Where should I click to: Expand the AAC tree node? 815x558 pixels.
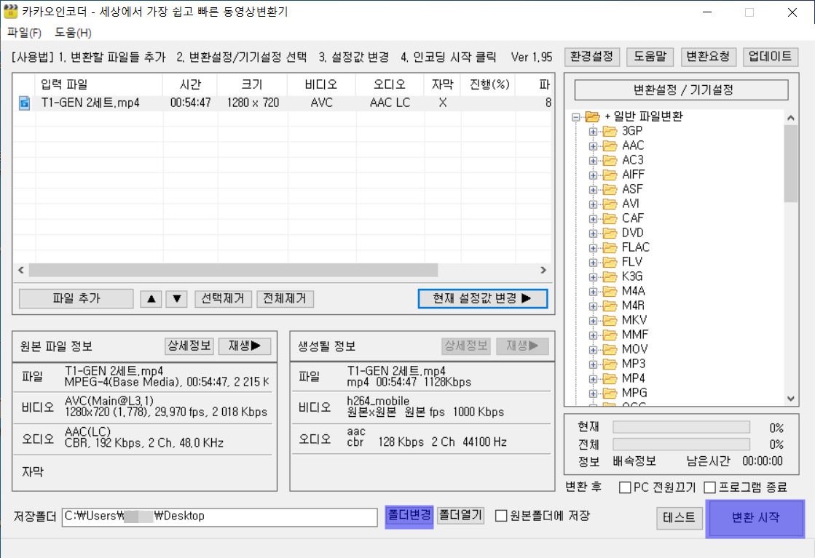593,146
